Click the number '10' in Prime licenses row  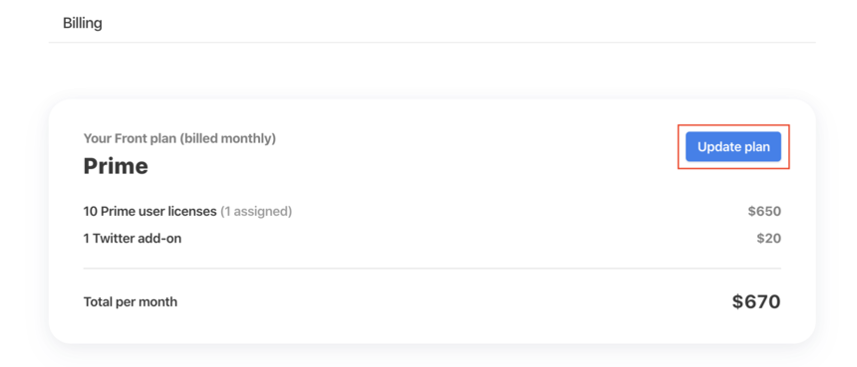tap(90, 211)
